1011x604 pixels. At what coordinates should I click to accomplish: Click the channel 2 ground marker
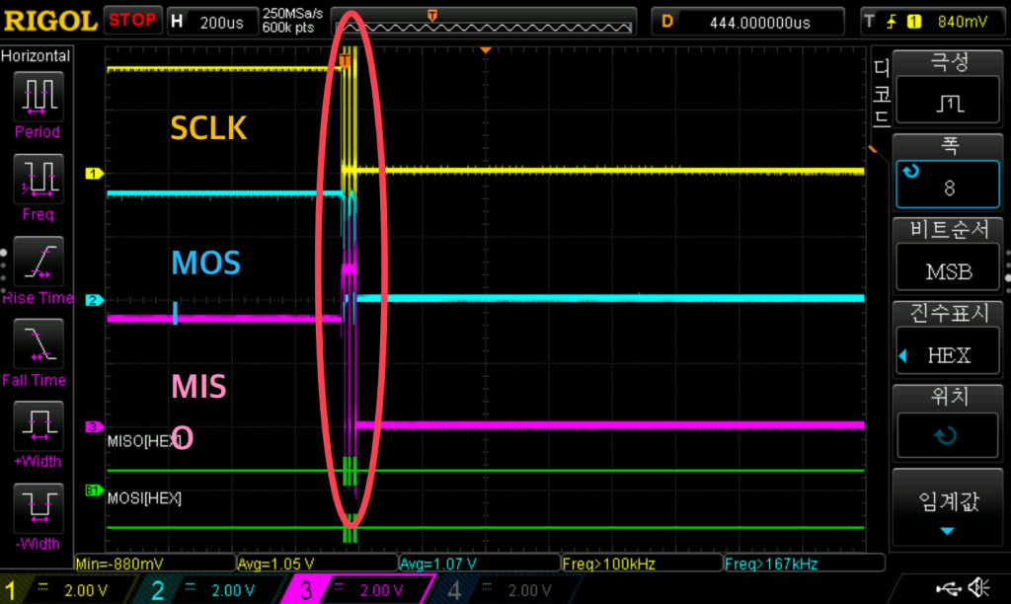click(94, 300)
